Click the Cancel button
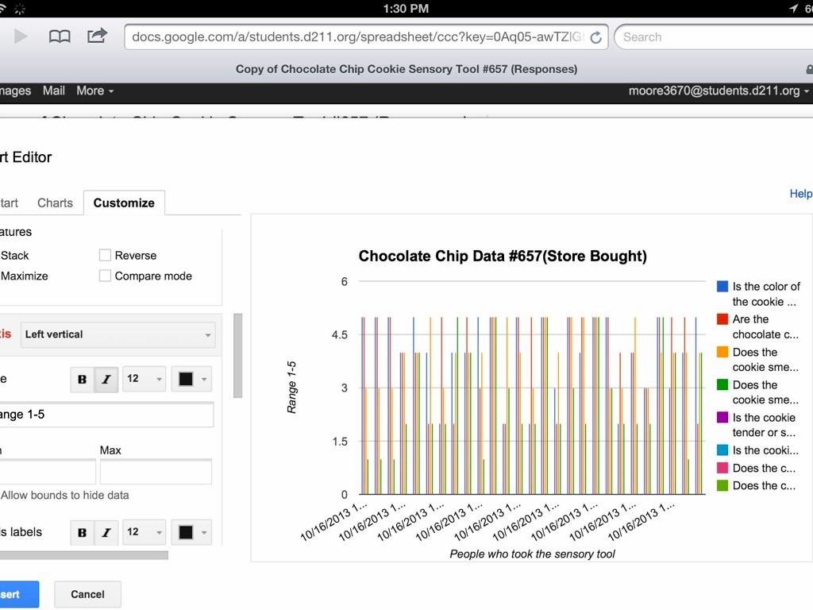 87,594
